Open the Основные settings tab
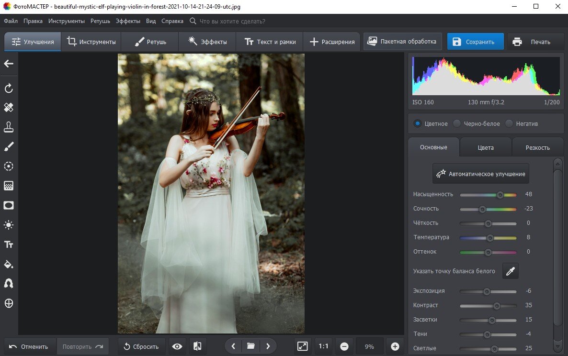The image size is (568, 356). click(x=433, y=147)
